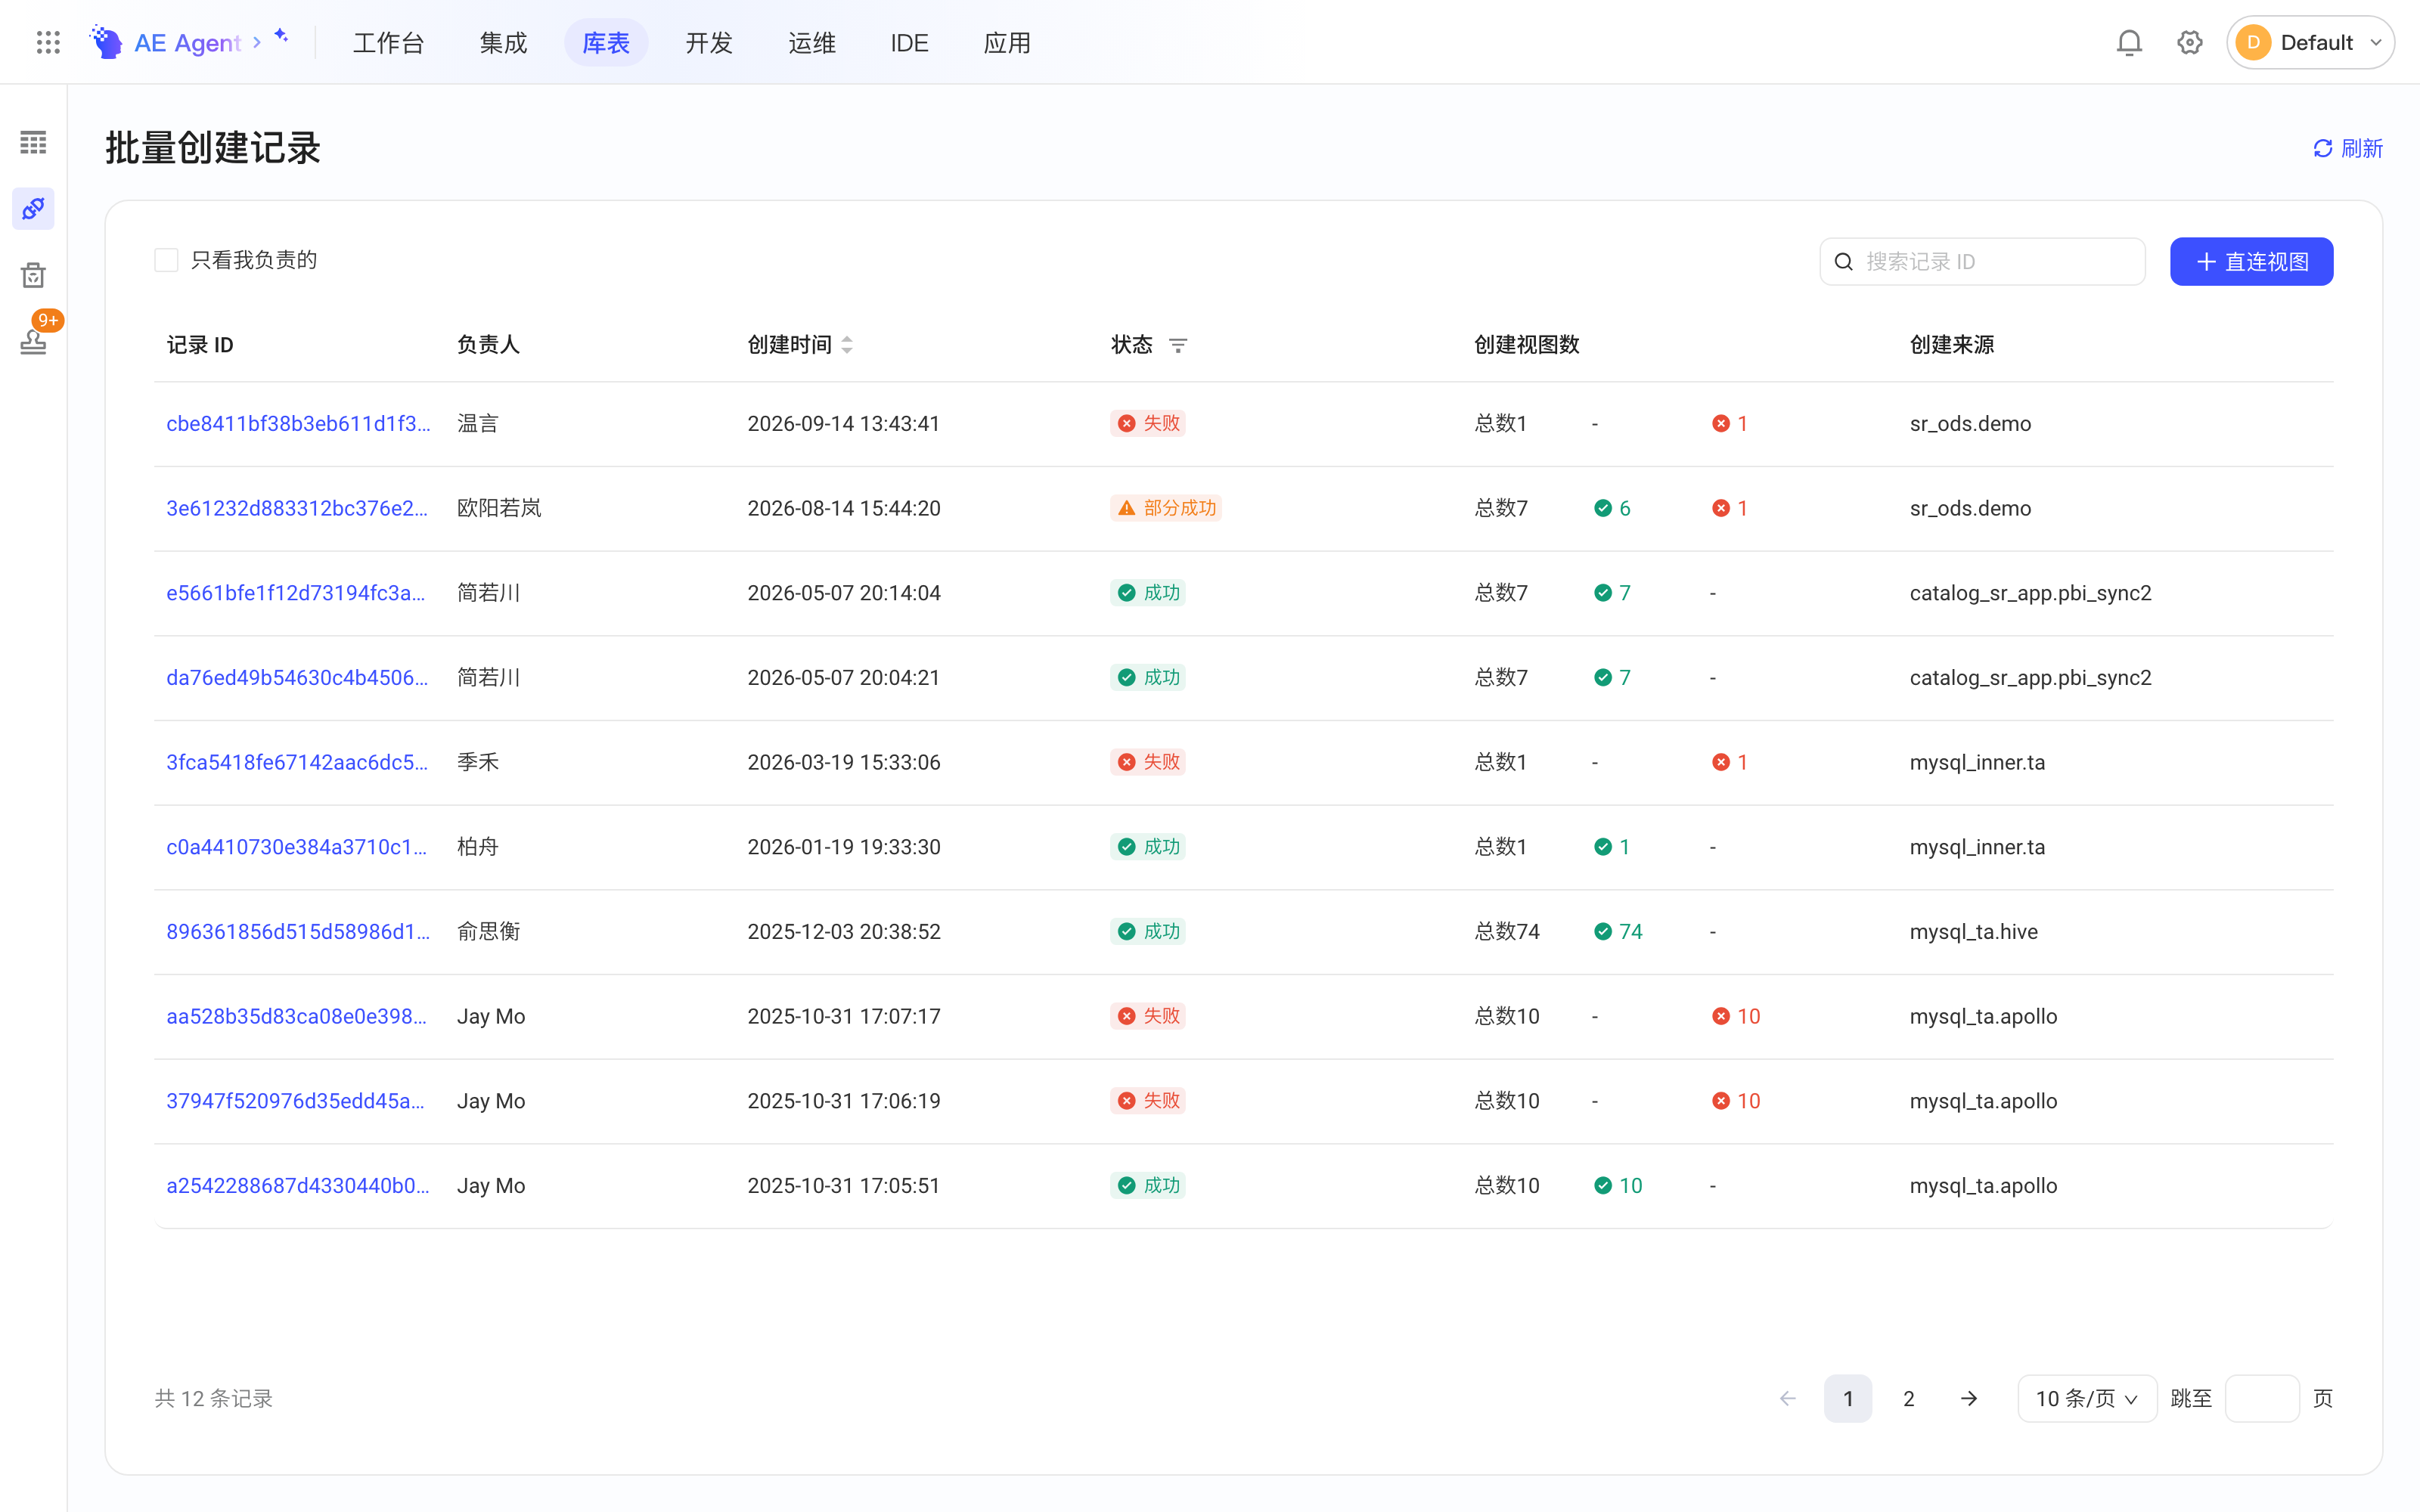Open the 10 条/页 page size dropdown
Viewport: 2420px width, 1512px height.
2087,1399
